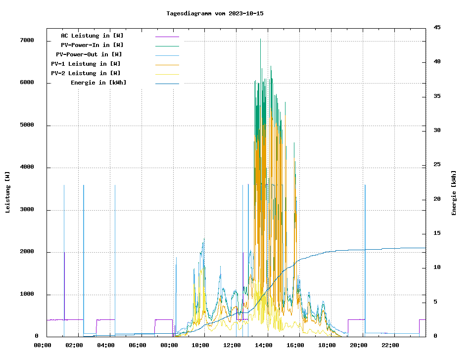The height and width of the screenshot is (356, 475).
Task: Click the 45 tick on the energy axis
Action: (x=437, y=27)
